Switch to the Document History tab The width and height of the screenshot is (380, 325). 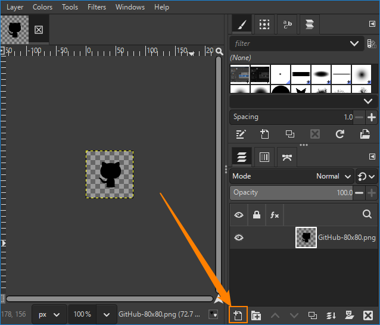pyautogui.click(x=310, y=24)
